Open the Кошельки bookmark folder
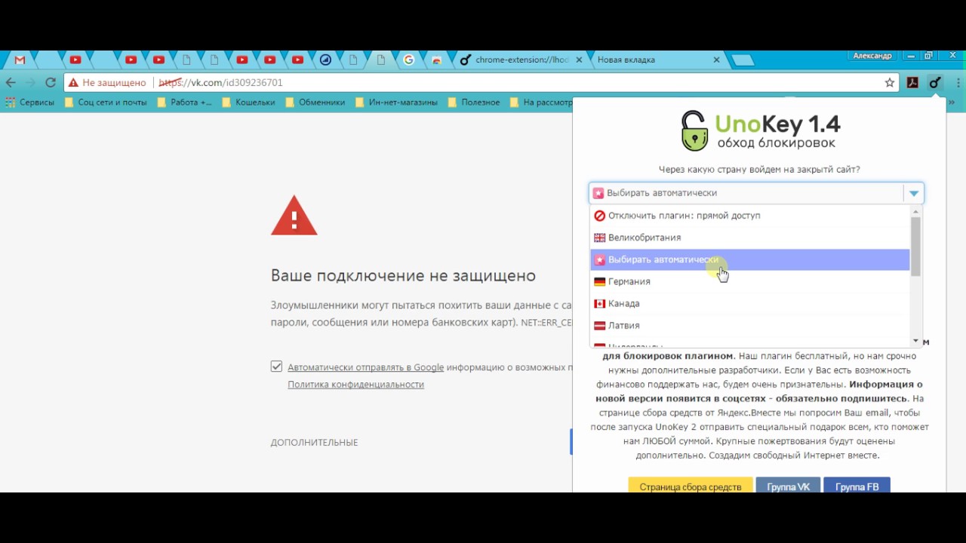This screenshot has width=966, height=543. click(248, 102)
